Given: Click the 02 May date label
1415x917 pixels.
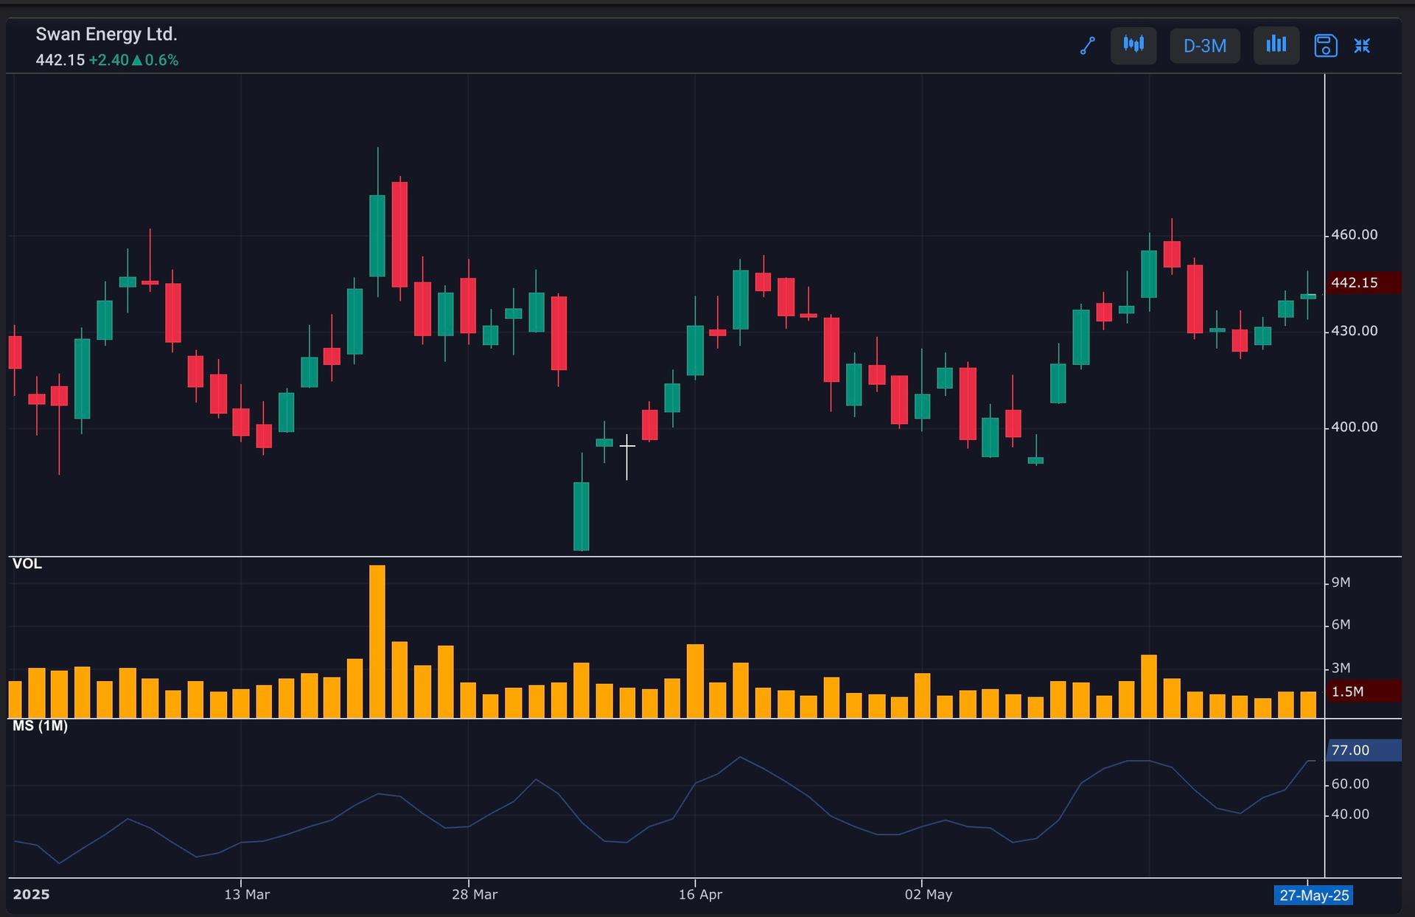Looking at the screenshot, I should click(x=929, y=895).
